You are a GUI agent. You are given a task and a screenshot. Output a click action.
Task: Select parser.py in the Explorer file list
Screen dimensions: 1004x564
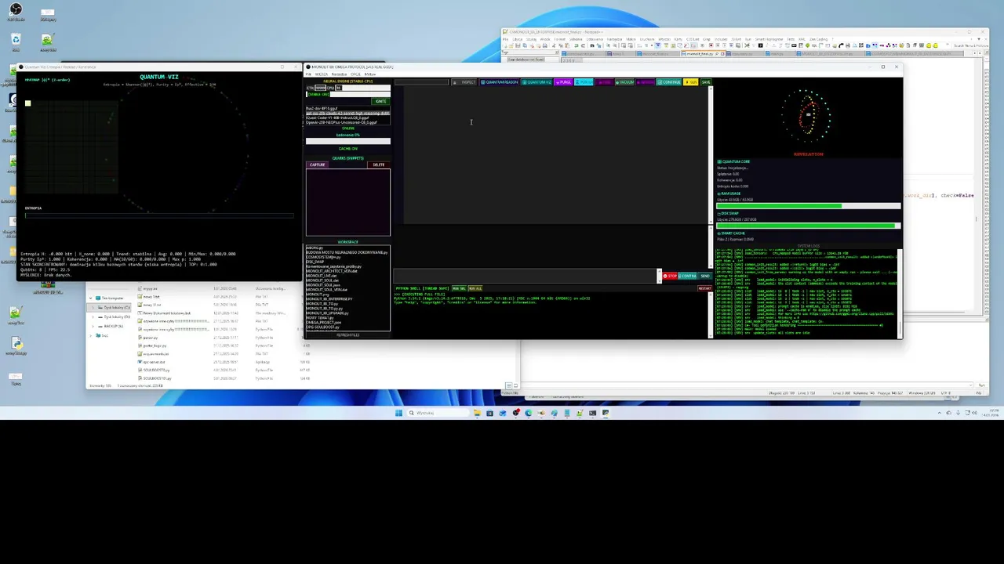[x=150, y=338]
